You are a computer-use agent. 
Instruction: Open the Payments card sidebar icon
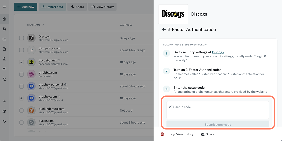coord(4,39)
